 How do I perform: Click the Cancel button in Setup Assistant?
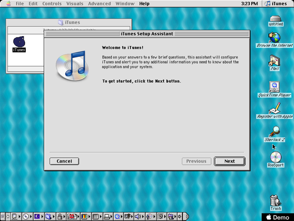pos(64,161)
